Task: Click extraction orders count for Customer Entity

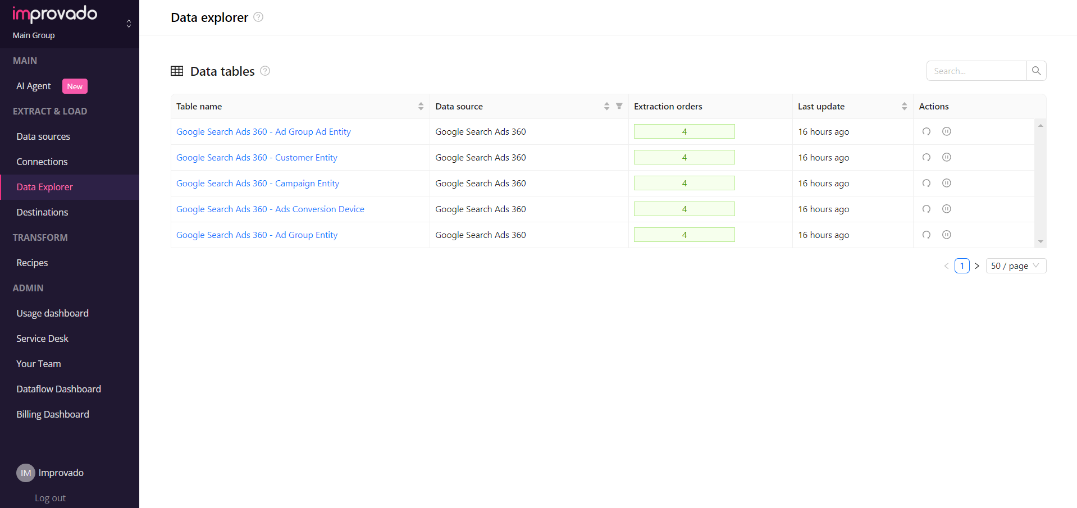Action: pos(684,157)
